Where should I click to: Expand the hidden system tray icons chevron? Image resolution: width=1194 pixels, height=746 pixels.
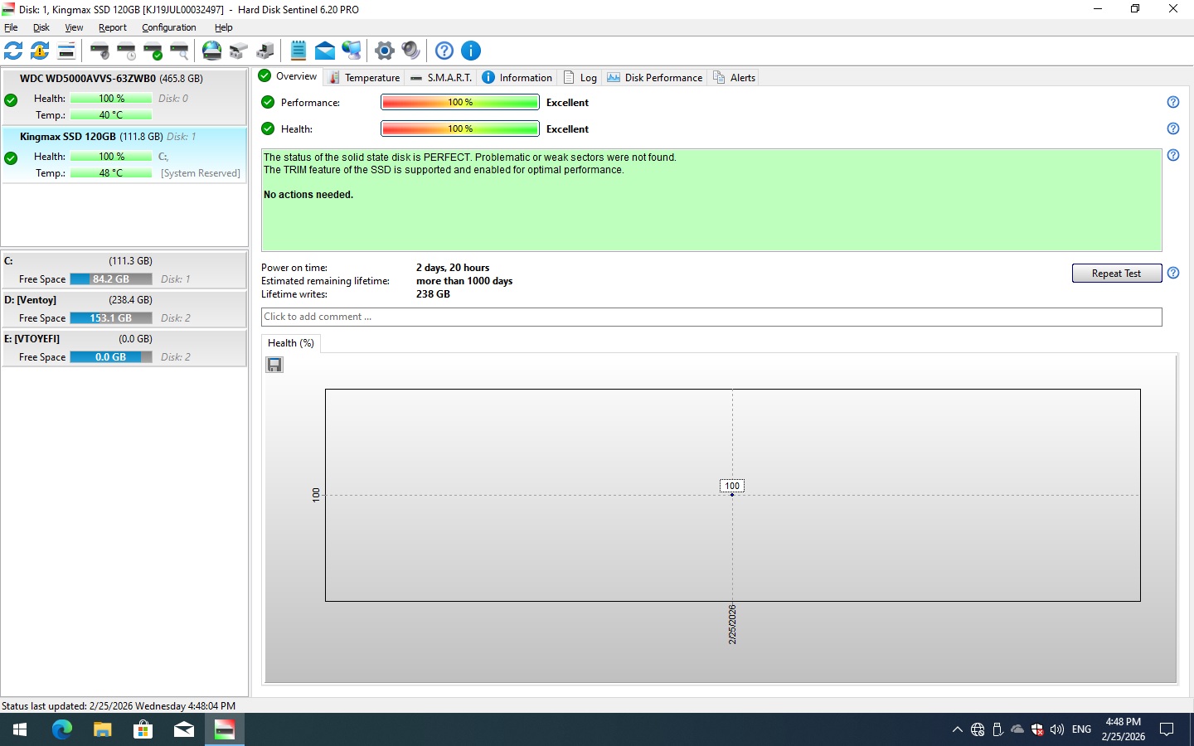click(958, 729)
